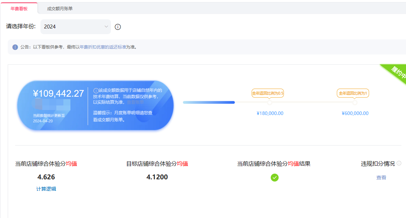Switch to the 成交额月账单 tab
The image size is (406, 218).
(60, 8)
